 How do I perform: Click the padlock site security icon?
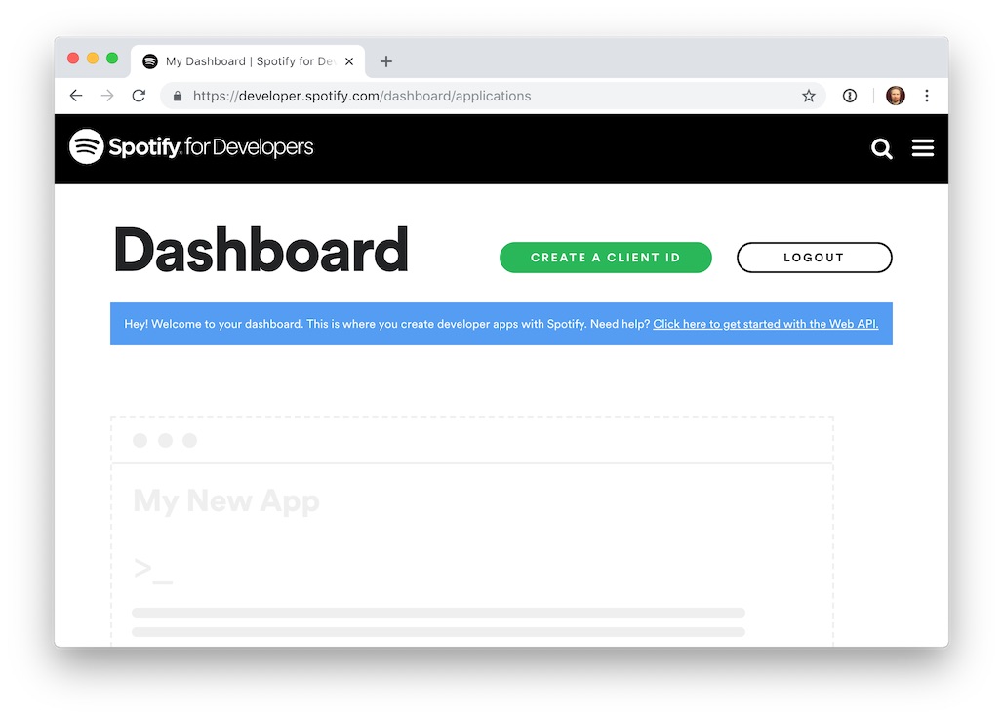pyautogui.click(x=178, y=96)
